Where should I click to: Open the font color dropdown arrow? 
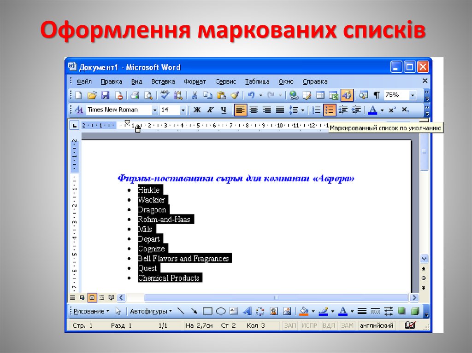pyautogui.click(x=382, y=110)
